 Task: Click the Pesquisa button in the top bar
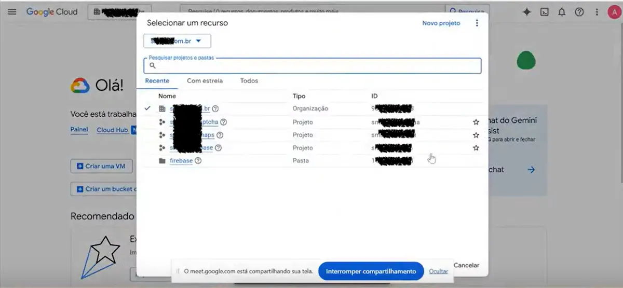[467, 11]
